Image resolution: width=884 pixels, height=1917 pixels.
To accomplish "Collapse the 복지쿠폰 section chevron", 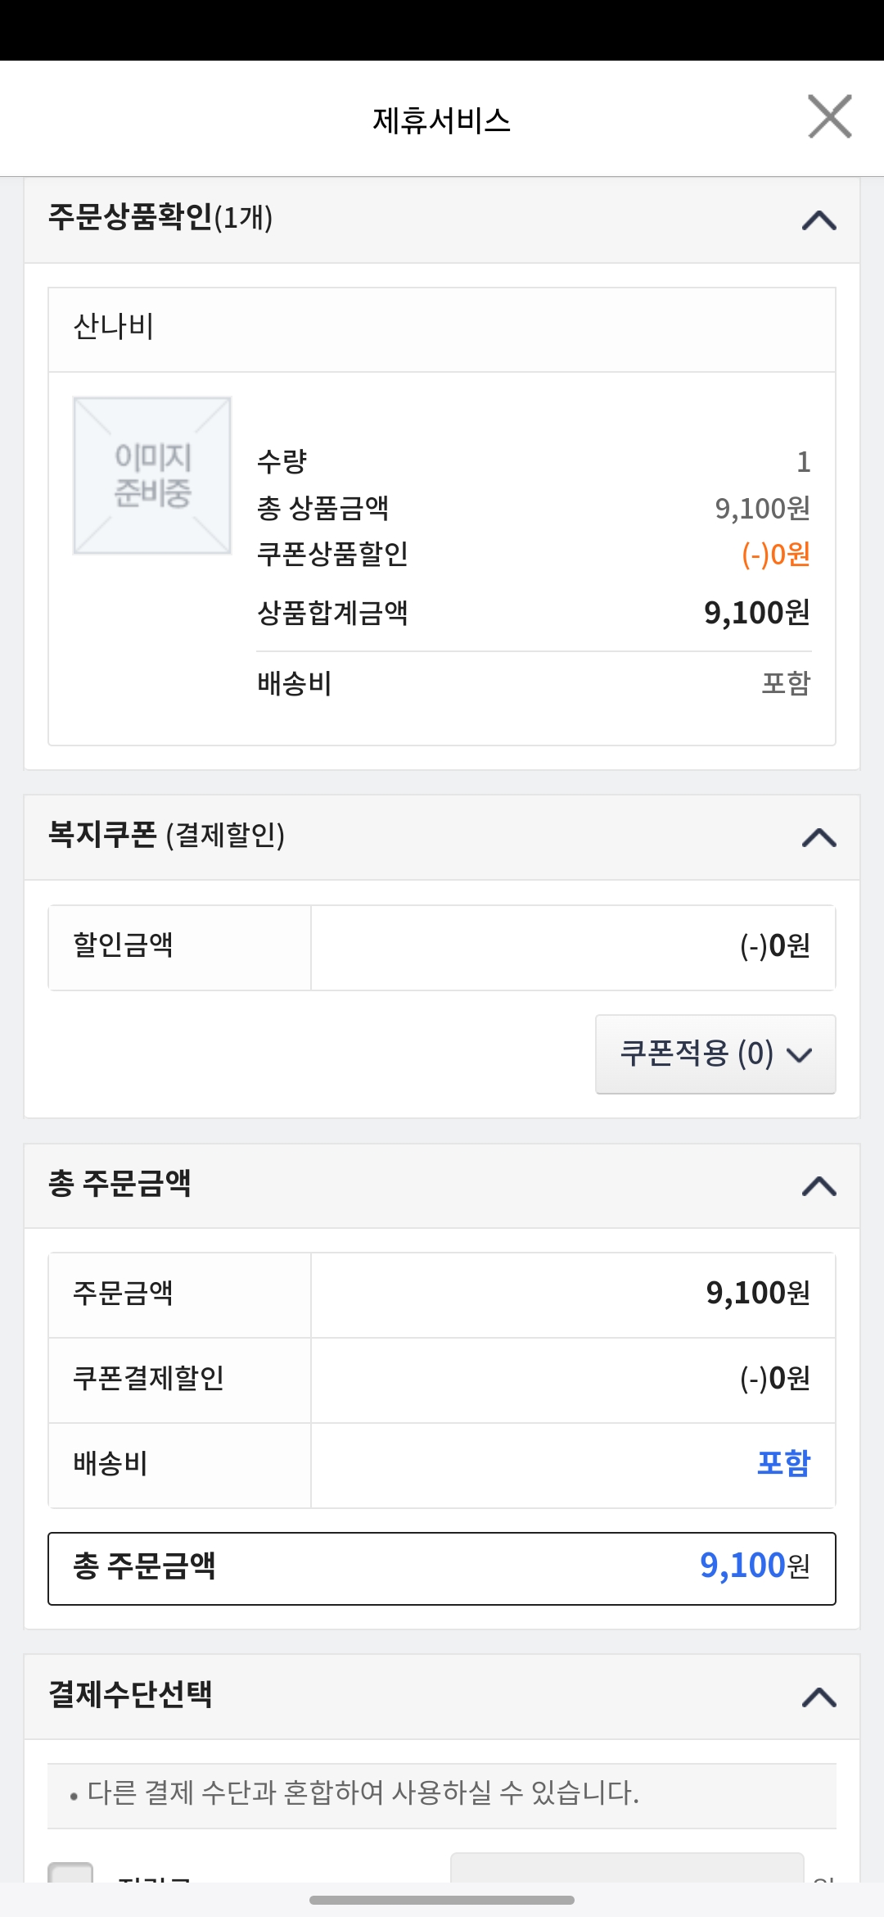I will [x=819, y=837].
